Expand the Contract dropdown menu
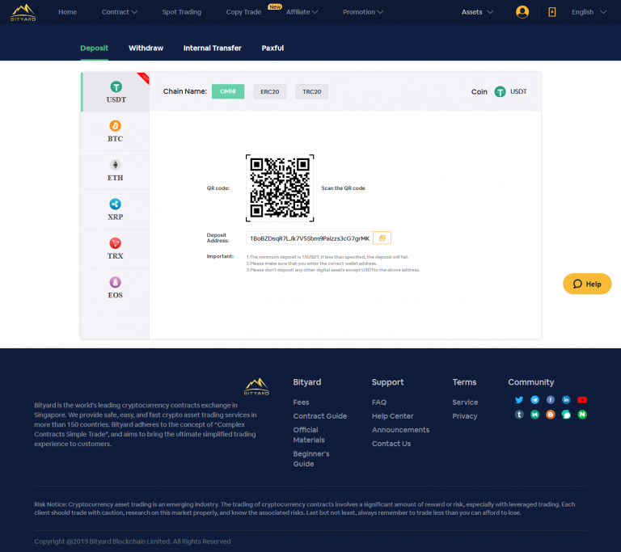 (119, 12)
